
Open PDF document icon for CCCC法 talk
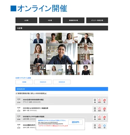[100, 109]
